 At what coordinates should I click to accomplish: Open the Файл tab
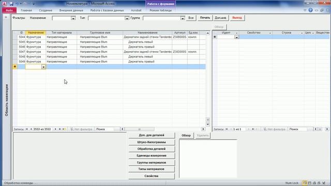[x=9, y=10]
